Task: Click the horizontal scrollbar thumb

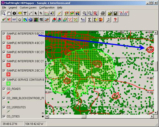Action: pyautogui.click(x=84, y=116)
